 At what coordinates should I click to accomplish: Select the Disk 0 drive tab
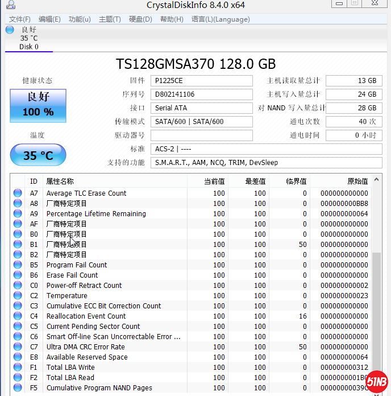point(29,39)
